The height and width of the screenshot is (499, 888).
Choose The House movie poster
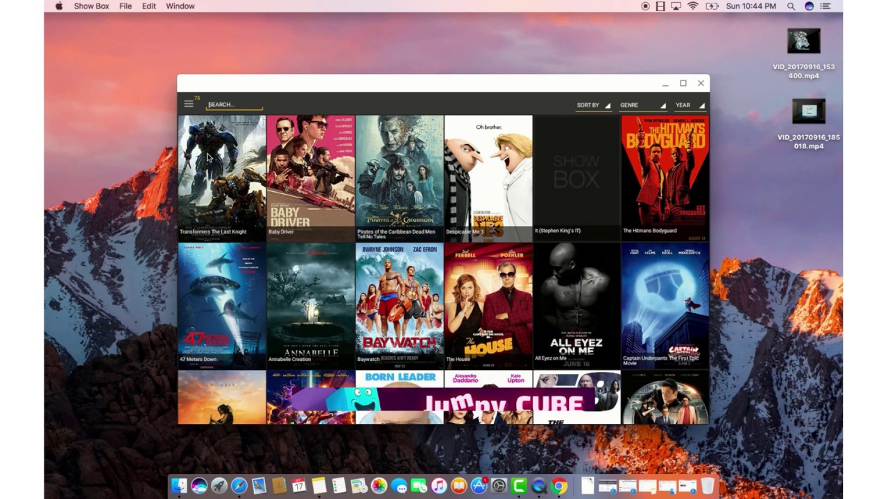pyautogui.click(x=488, y=306)
